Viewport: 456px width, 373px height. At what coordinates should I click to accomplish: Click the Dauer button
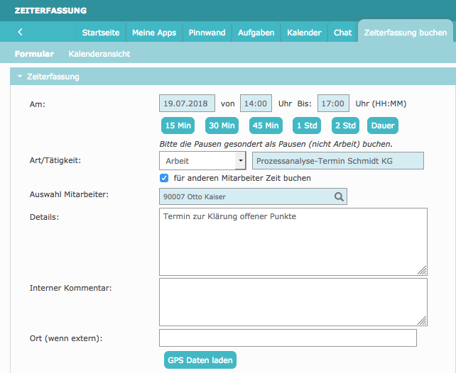382,126
